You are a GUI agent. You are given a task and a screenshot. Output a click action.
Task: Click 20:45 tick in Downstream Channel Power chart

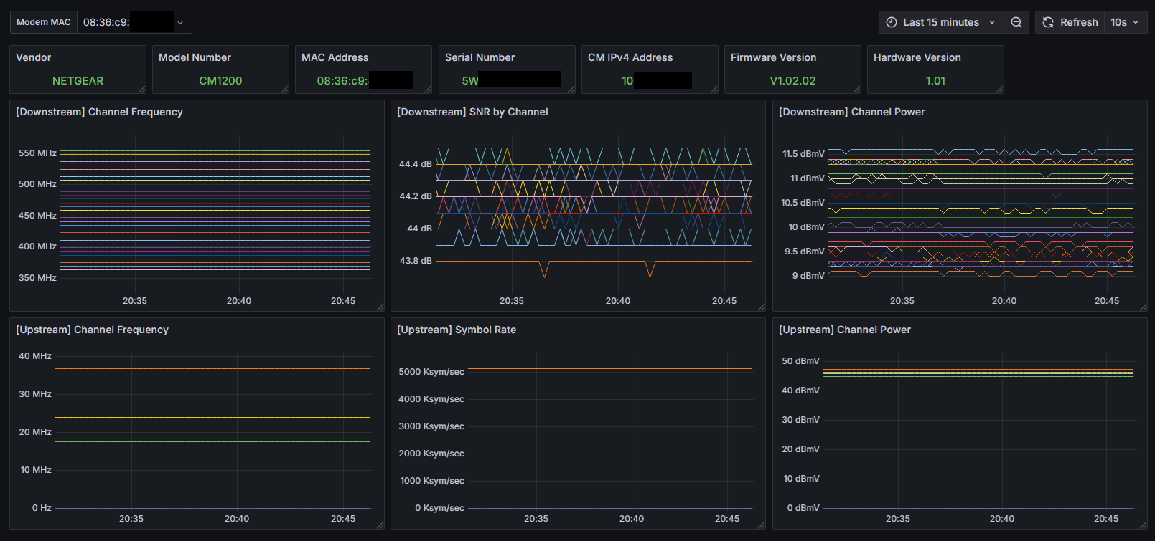click(1107, 301)
